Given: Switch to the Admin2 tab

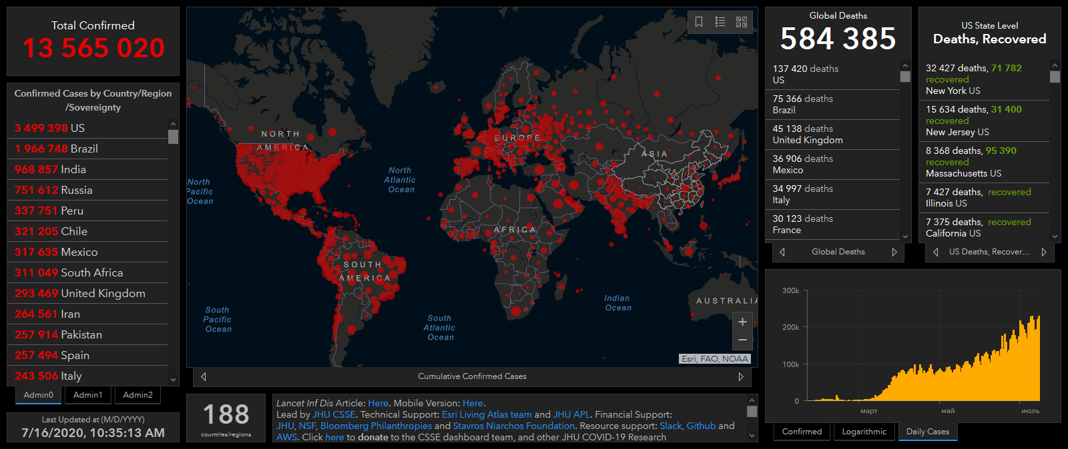Looking at the screenshot, I should (138, 395).
